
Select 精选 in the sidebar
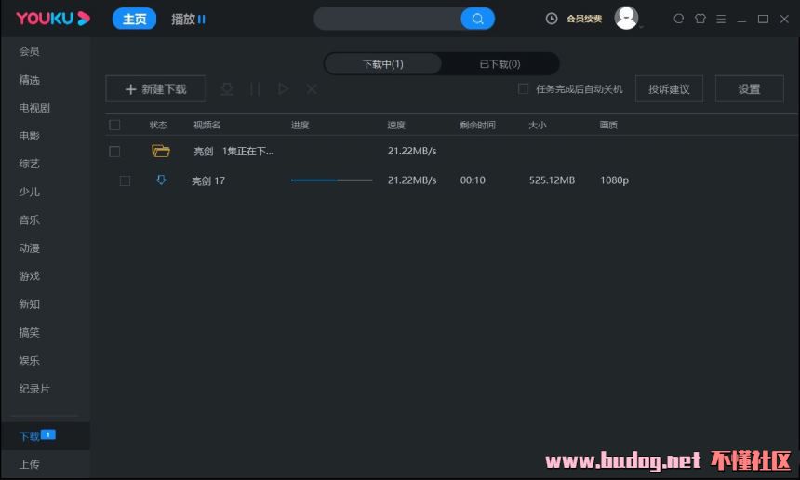(x=29, y=80)
